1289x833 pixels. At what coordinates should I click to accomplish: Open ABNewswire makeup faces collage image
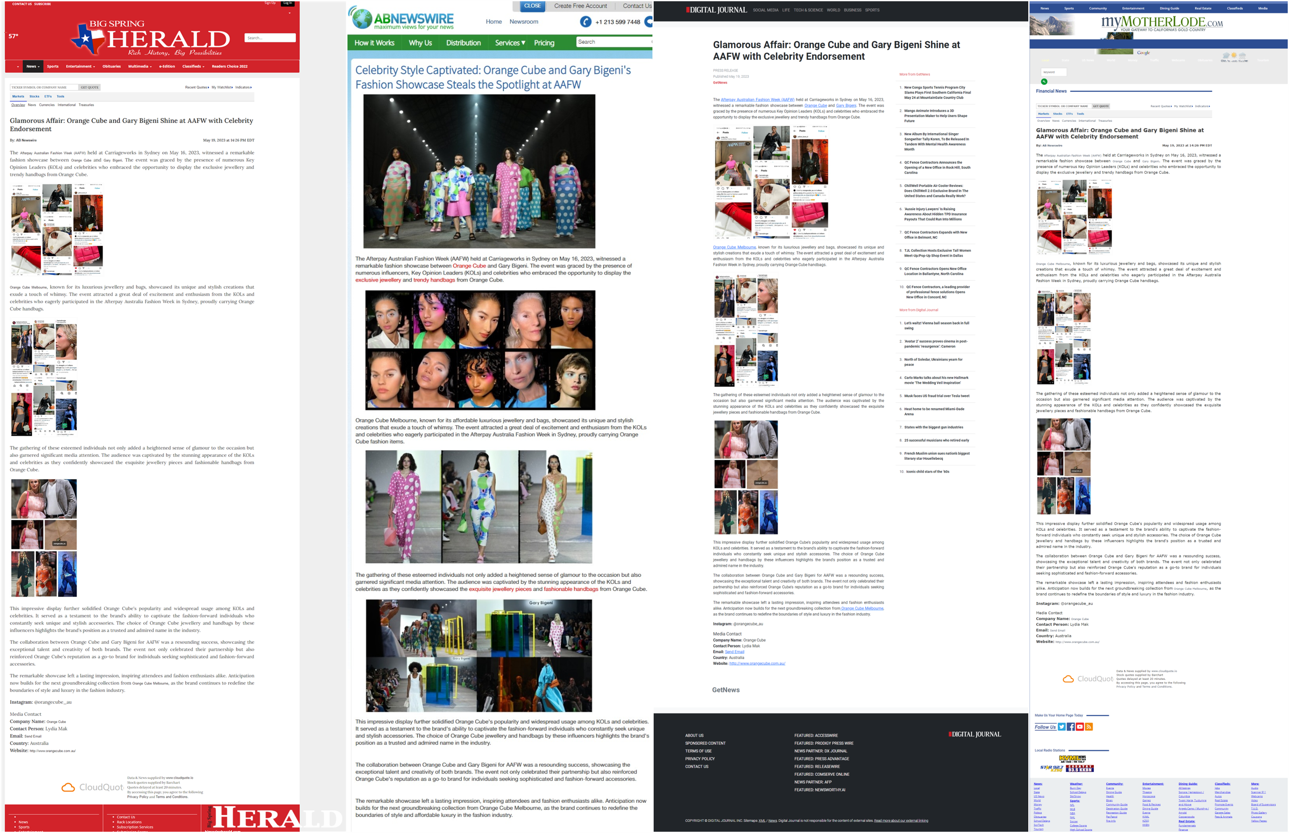[x=480, y=350]
